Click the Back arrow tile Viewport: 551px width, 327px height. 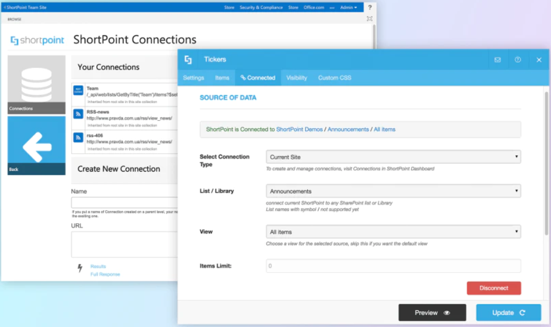(36, 146)
